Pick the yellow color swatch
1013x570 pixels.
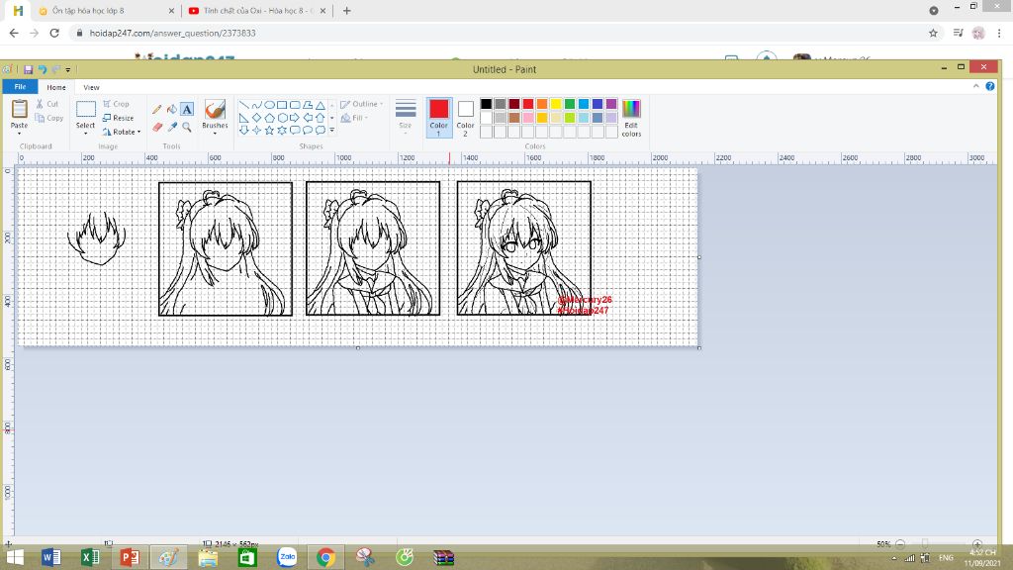click(556, 104)
